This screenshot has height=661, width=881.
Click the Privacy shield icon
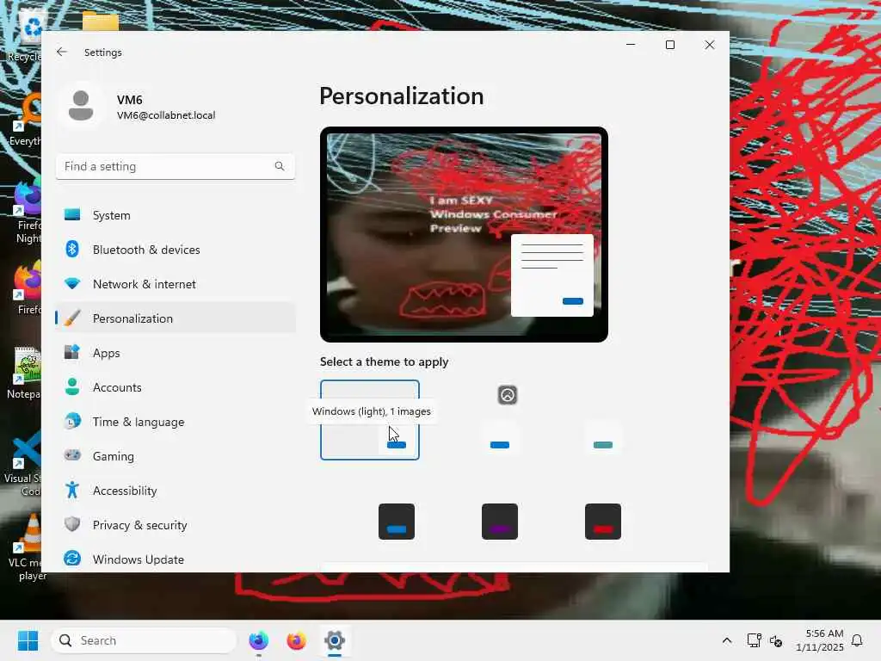pos(72,524)
